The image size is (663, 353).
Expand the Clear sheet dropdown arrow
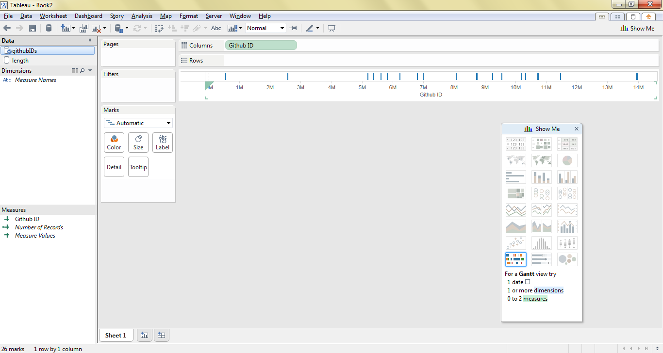pyautogui.click(x=104, y=28)
